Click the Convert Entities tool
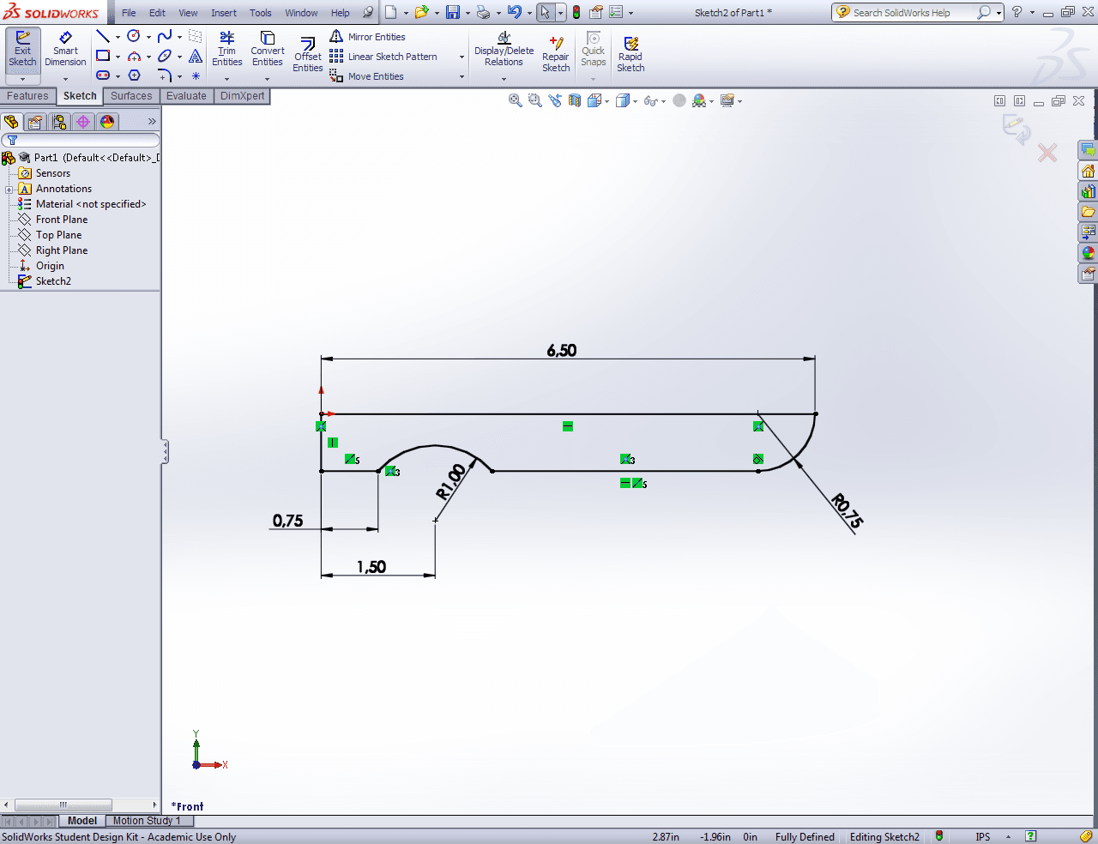 pyautogui.click(x=268, y=49)
